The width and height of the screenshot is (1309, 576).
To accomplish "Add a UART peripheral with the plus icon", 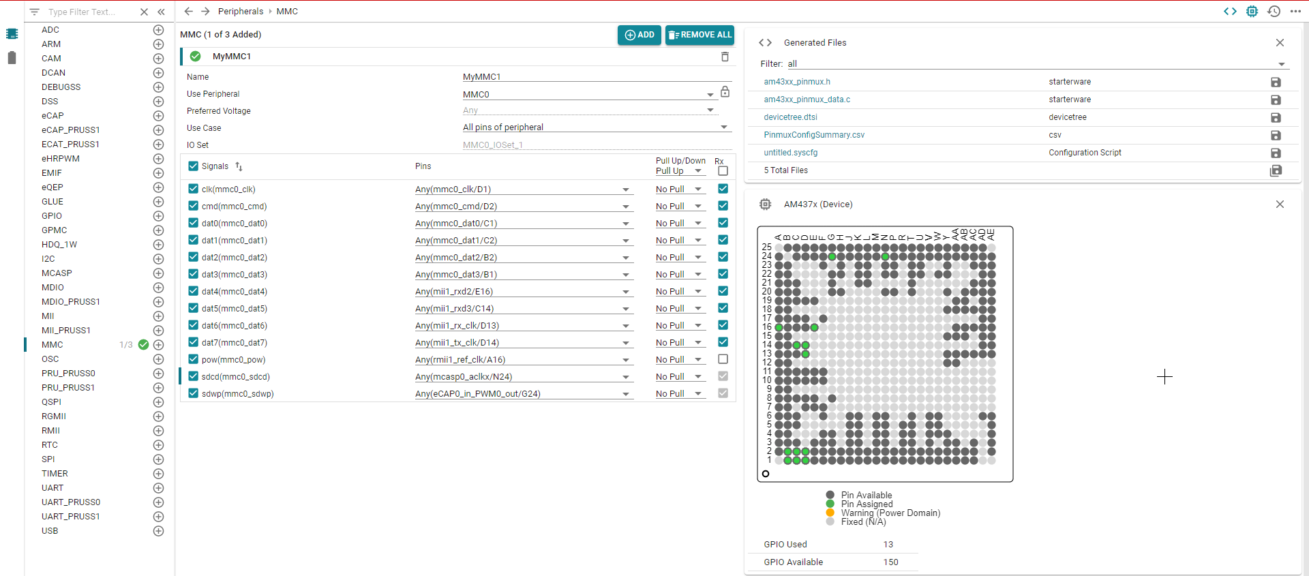I will tap(158, 488).
